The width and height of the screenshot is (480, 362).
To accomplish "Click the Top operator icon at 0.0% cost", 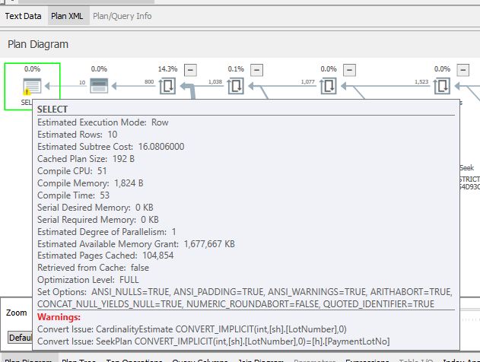I will click(x=99, y=86).
